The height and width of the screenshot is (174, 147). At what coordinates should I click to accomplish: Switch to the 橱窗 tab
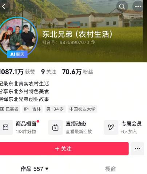coord(110,169)
